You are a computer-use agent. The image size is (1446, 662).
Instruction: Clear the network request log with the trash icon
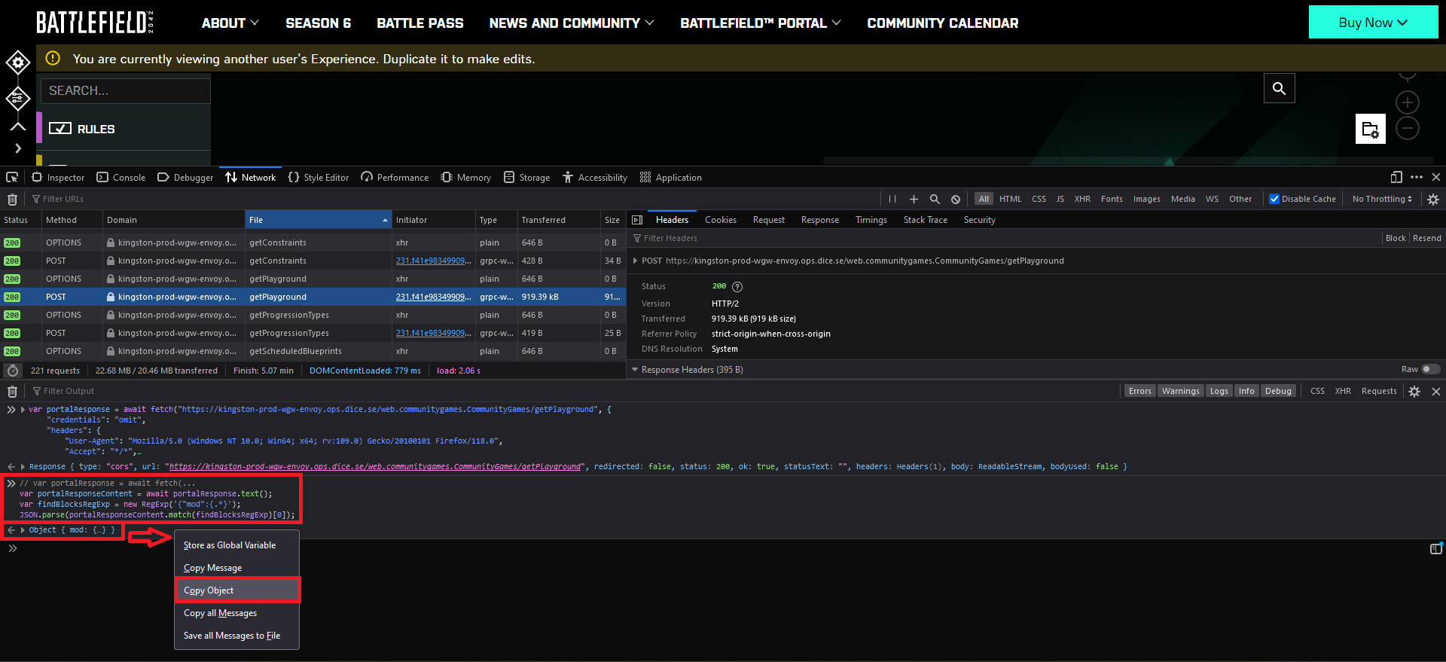[12, 199]
